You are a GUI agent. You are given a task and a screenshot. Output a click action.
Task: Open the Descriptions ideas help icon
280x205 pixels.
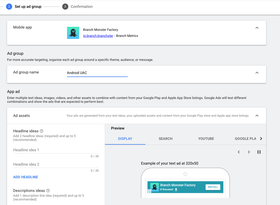[48, 191]
